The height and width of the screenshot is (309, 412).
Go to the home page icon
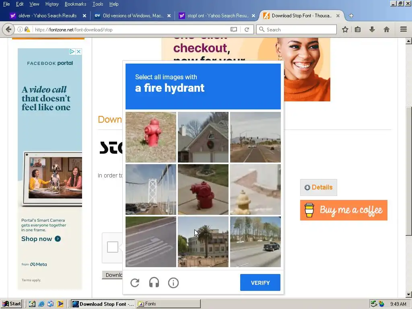[387, 29]
